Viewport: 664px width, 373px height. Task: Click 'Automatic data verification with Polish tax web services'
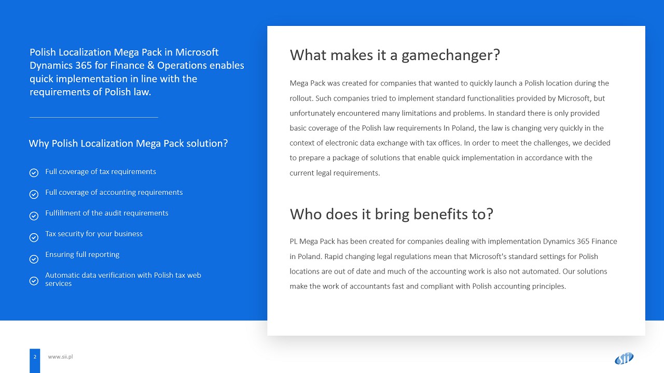(x=123, y=279)
